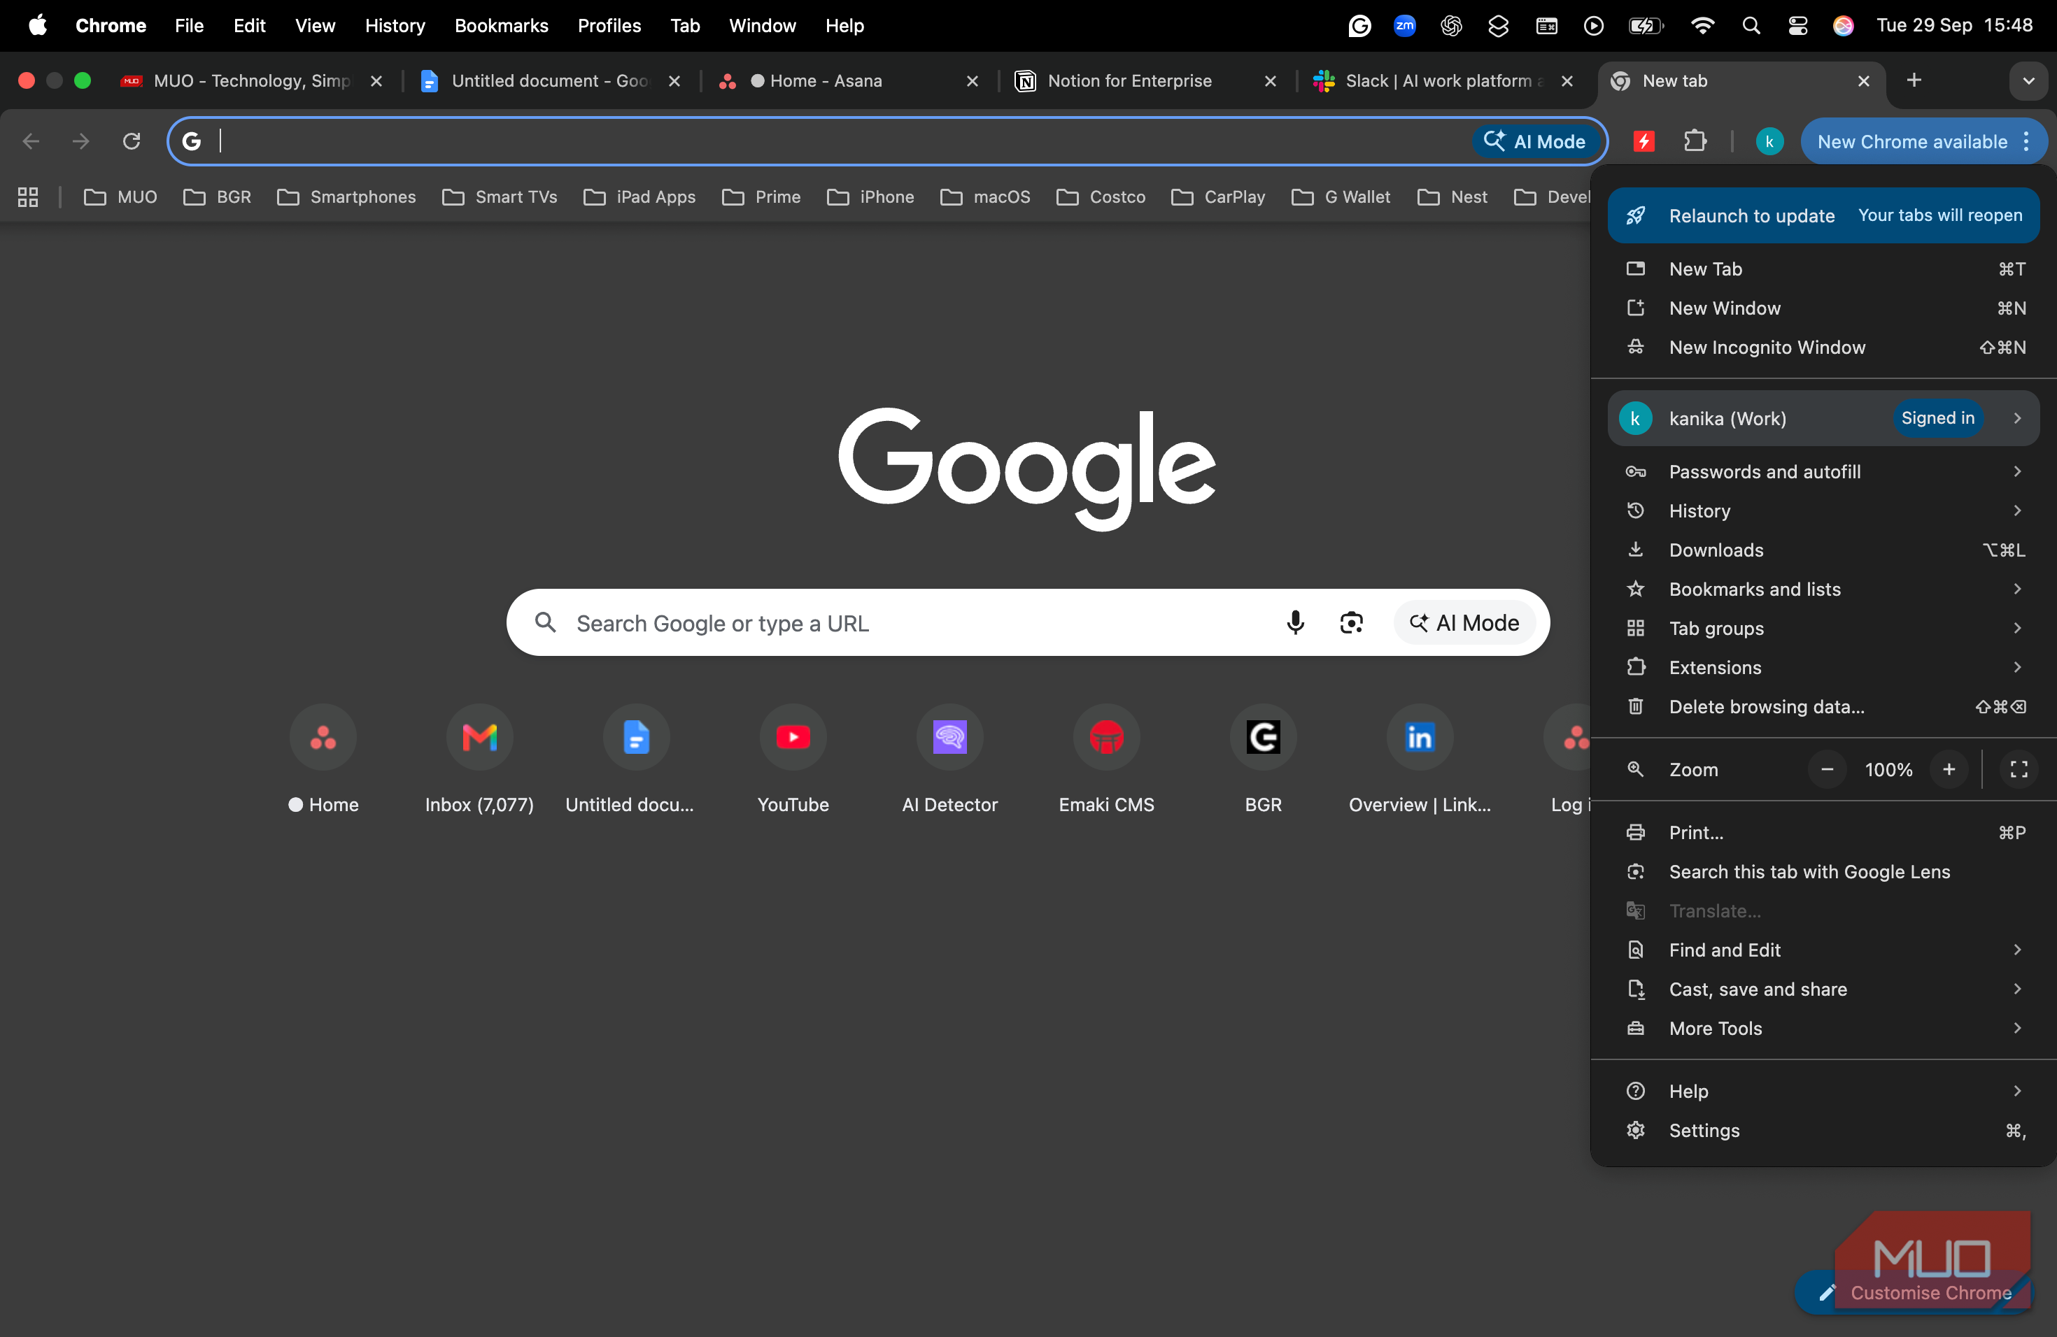Open the YouTube shortcut
Viewport: 2057px width, 1337px height.
click(793, 760)
